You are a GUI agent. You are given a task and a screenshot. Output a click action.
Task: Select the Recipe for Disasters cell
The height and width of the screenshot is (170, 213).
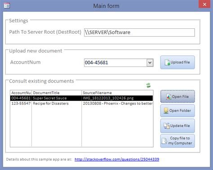tap(57, 104)
